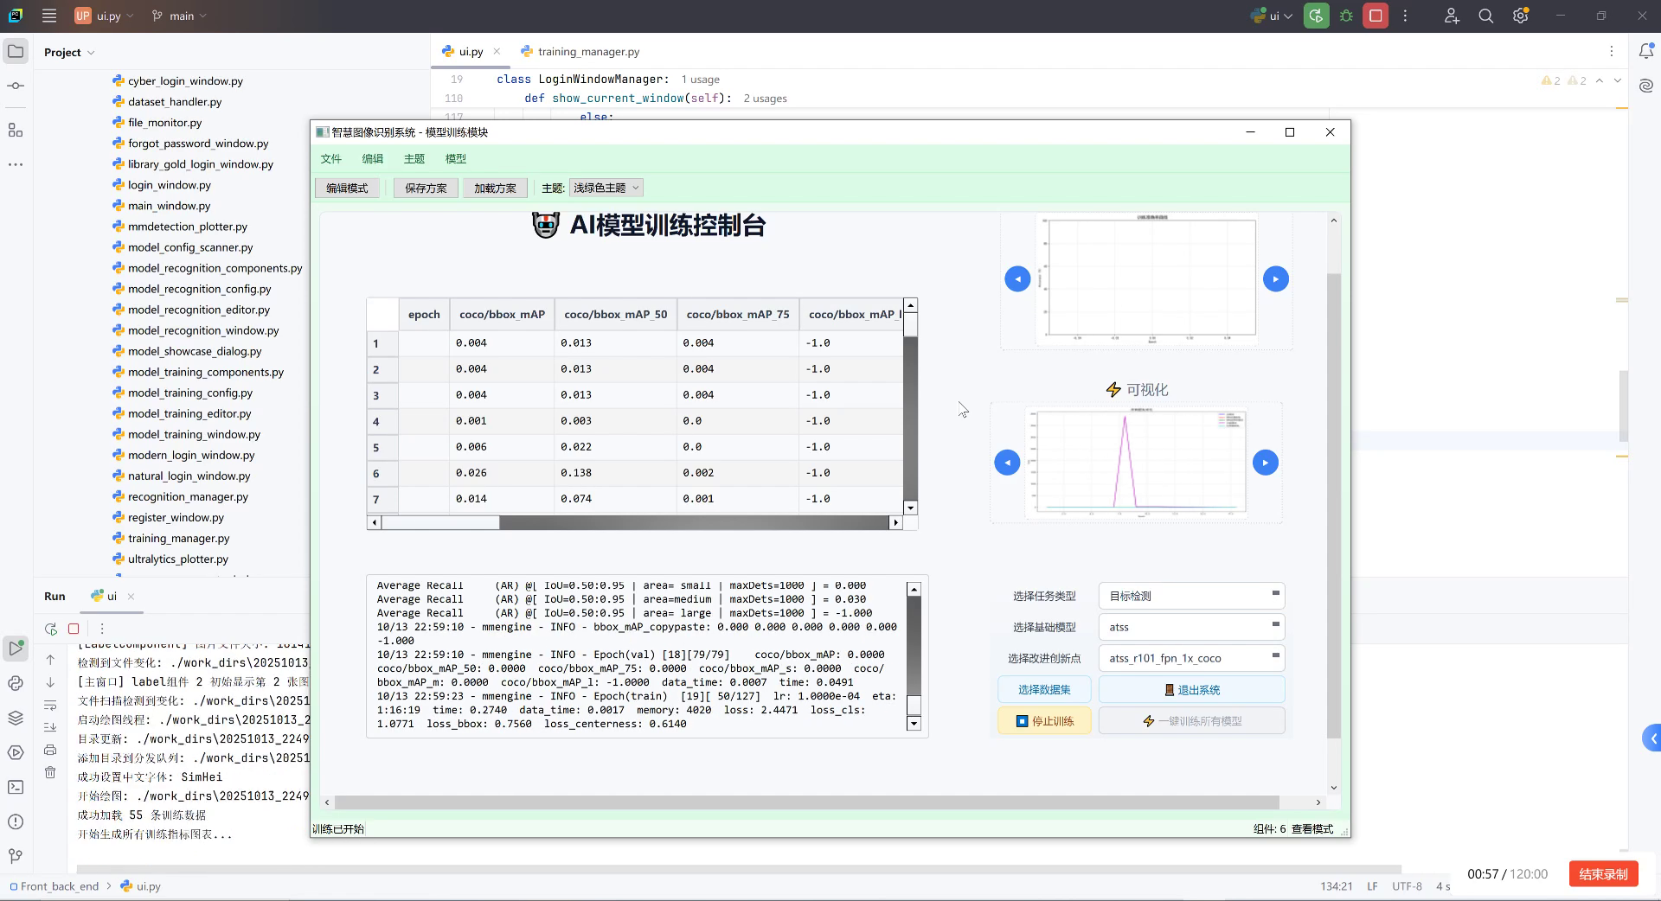The image size is (1661, 901).
Task: Close the ui.py editor tab
Action: pos(497,51)
